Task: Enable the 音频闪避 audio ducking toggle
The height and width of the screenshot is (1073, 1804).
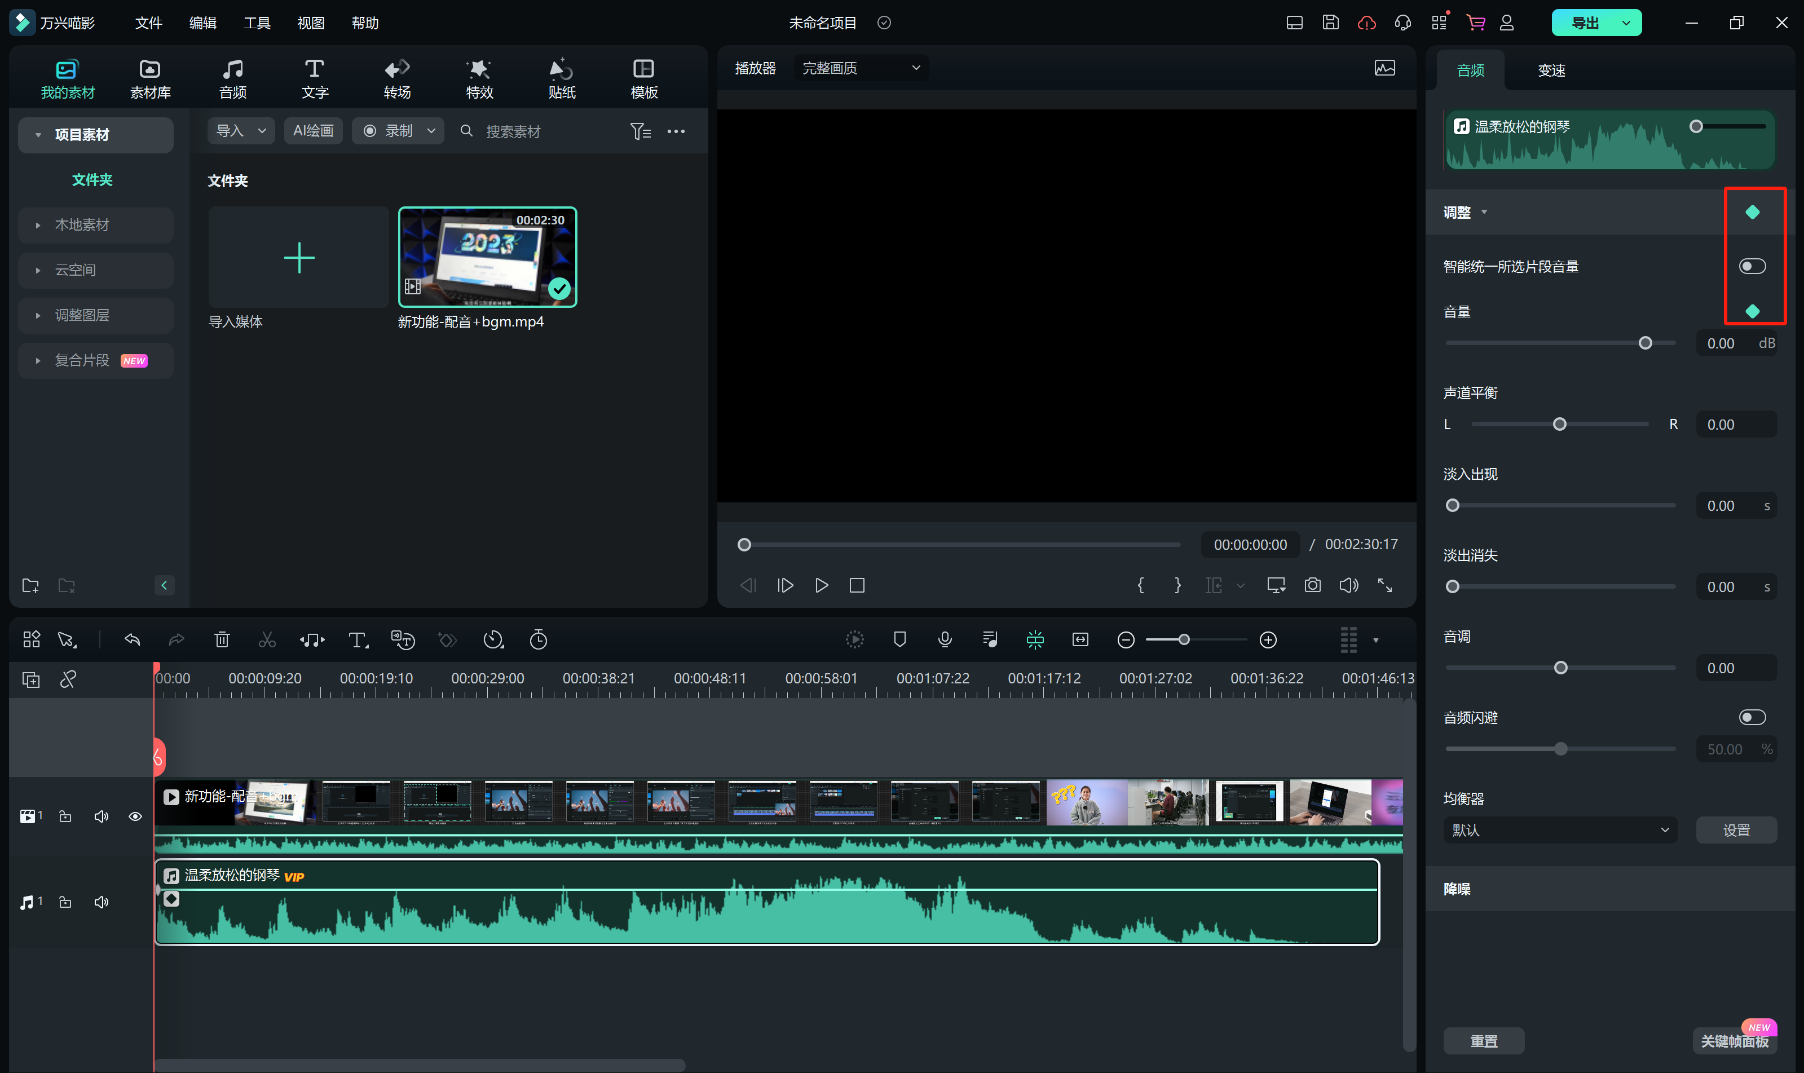Action: tap(1752, 717)
